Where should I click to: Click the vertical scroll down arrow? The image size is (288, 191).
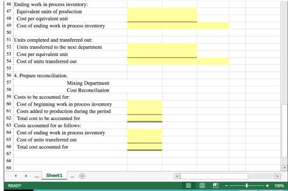point(284,168)
